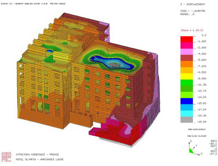The width and height of the screenshot is (218, 166).
Task: Select the orange legend band near -7.100
Action: (187, 64)
